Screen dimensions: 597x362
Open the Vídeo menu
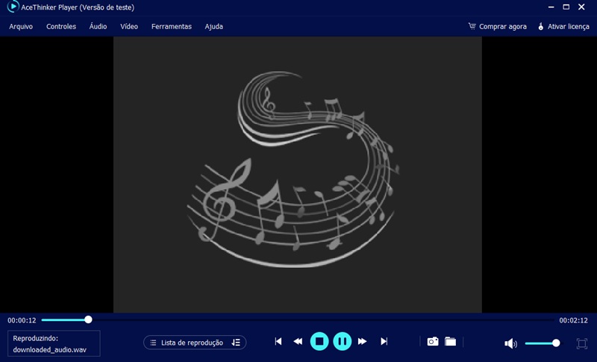click(129, 26)
